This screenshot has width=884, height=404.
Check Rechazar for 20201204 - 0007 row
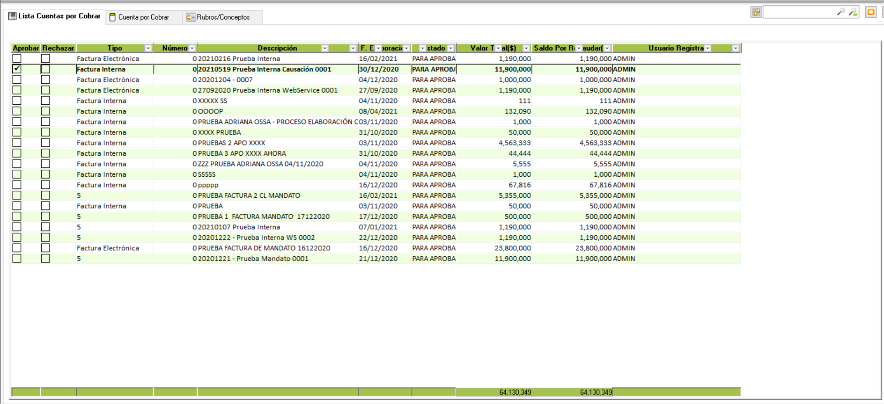(x=45, y=79)
